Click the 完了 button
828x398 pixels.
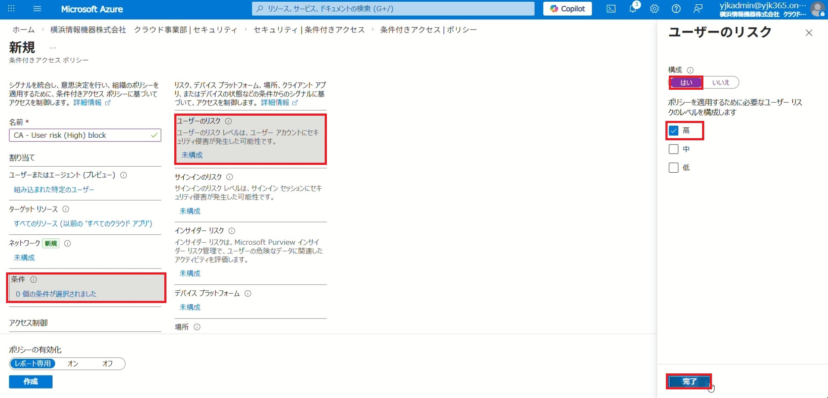point(689,382)
